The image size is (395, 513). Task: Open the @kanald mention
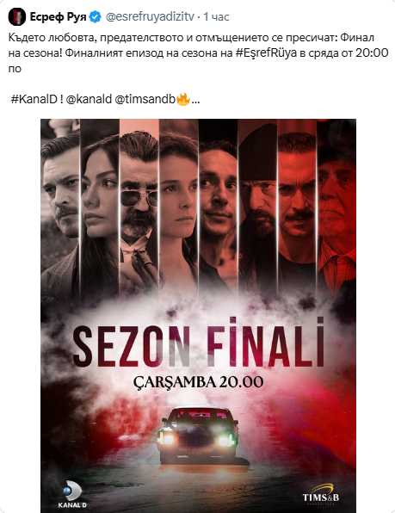[89, 99]
